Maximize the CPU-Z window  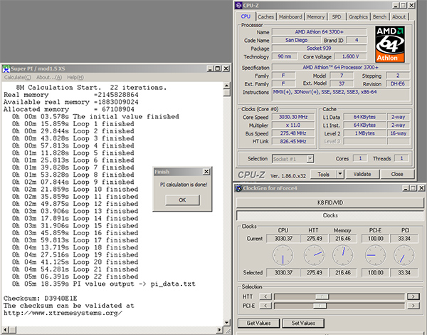click(404, 5)
